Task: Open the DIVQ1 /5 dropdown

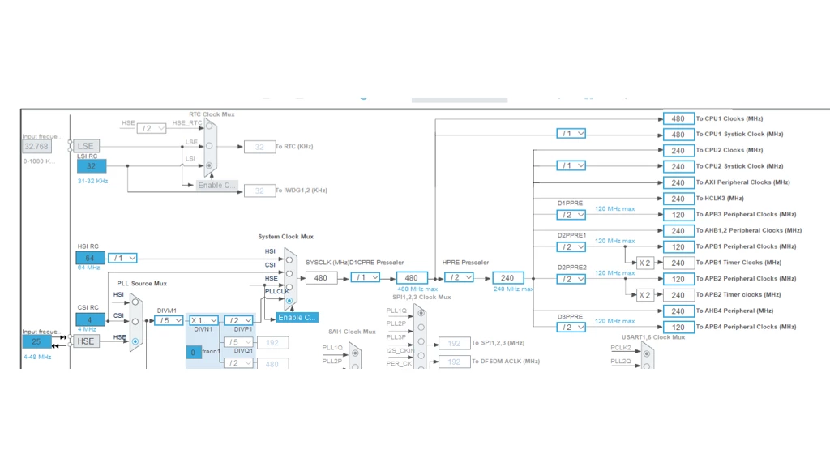Action: 238,342
